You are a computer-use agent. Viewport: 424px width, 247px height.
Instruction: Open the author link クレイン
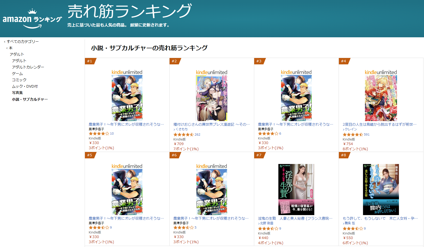click(x=350, y=129)
